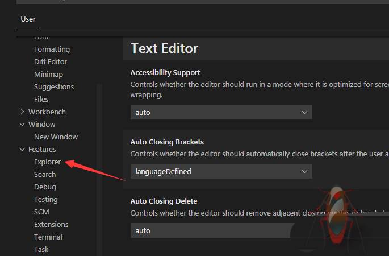The image size is (389, 256).
Task: Expand the Workbench tree section
Action: (23, 112)
